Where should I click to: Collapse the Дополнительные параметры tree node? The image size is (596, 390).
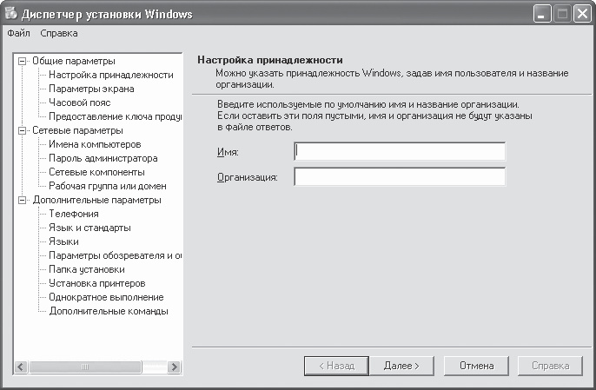pos(22,200)
